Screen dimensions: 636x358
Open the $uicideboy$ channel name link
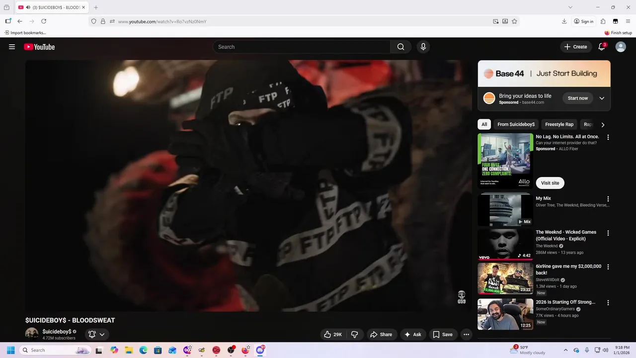tap(57, 332)
